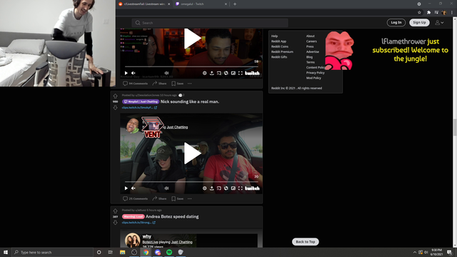Toggle fullscreen on the Nick clip player
This screenshot has height=257, width=457.
point(241,188)
